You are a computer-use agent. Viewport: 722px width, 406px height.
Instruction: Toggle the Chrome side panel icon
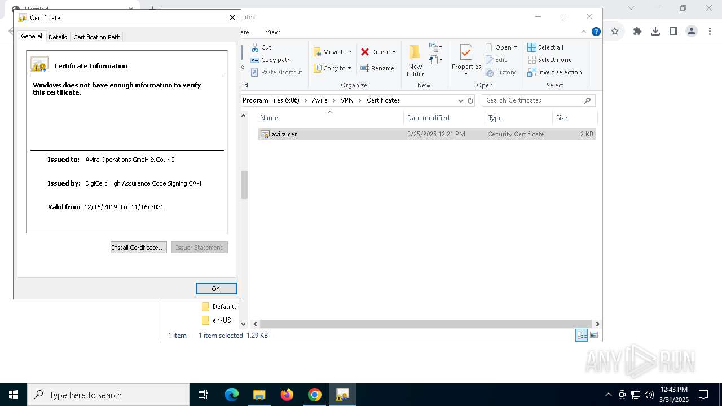click(x=673, y=31)
